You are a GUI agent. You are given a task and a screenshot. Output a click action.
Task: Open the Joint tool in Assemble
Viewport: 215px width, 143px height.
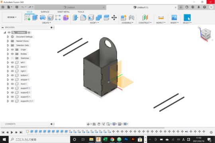coord(131,17)
